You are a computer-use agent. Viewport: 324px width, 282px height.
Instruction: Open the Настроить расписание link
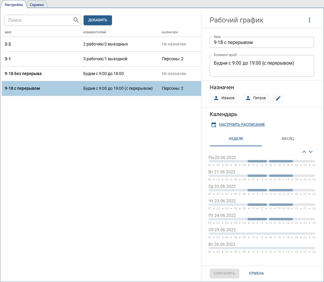(x=242, y=124)
